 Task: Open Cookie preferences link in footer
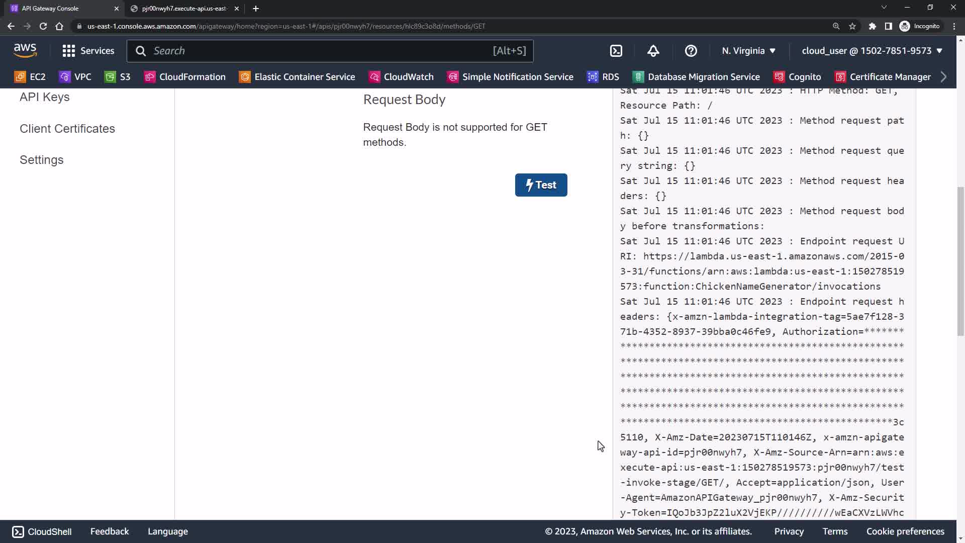pyautogui.click(x=905, y=531)
